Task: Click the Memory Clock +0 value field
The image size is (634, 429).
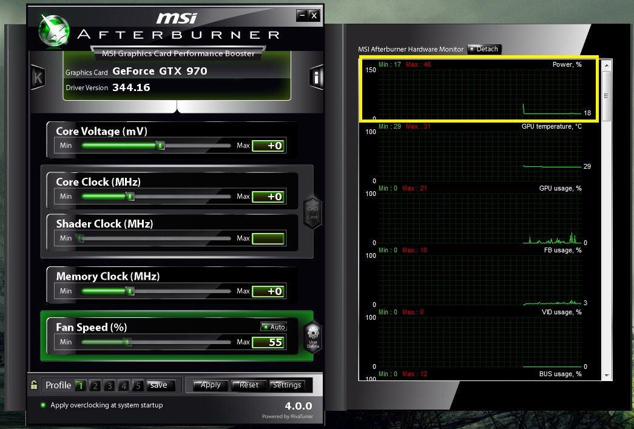Action: pyautogui.click(x=269, y=291)
